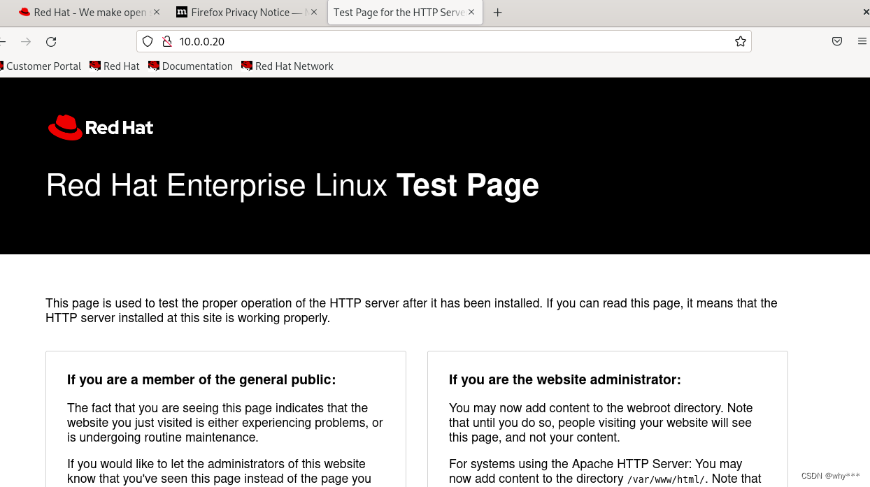Image resolution: width=870 pixels, height=487 pixels.
Task: Bookmark this page with the star
Action: point(741,41)
